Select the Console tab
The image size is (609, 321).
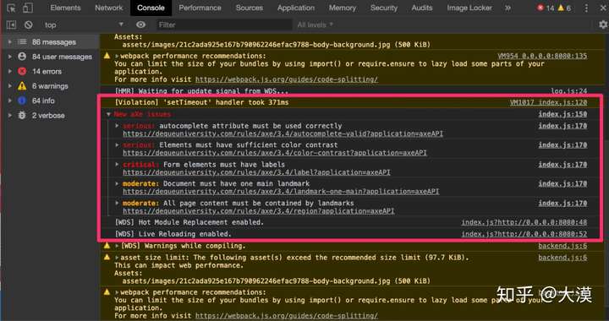point(151,8)
